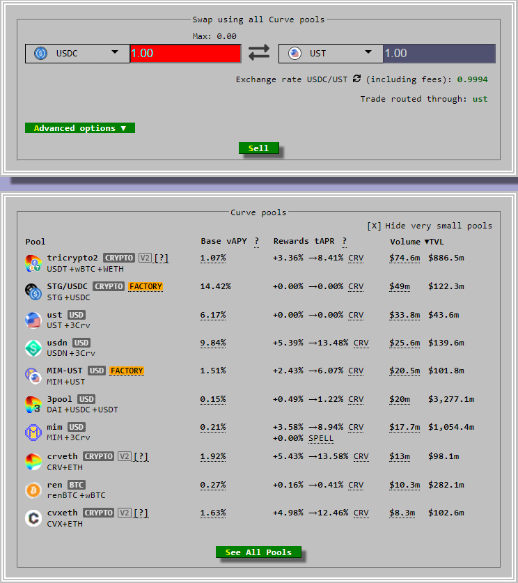
Task: Click See All Pools button
Action: pos(258,552)
